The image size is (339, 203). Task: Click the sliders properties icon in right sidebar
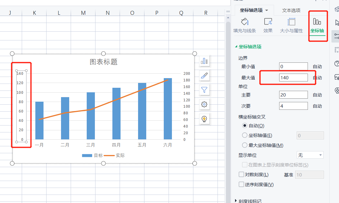coord(336,36)
